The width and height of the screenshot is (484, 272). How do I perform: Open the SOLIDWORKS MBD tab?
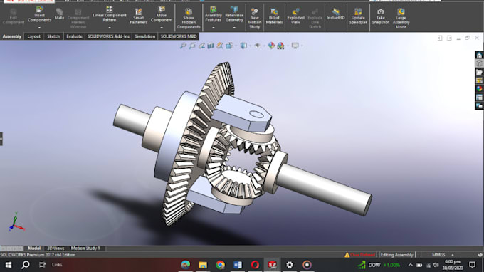[179, 36]
